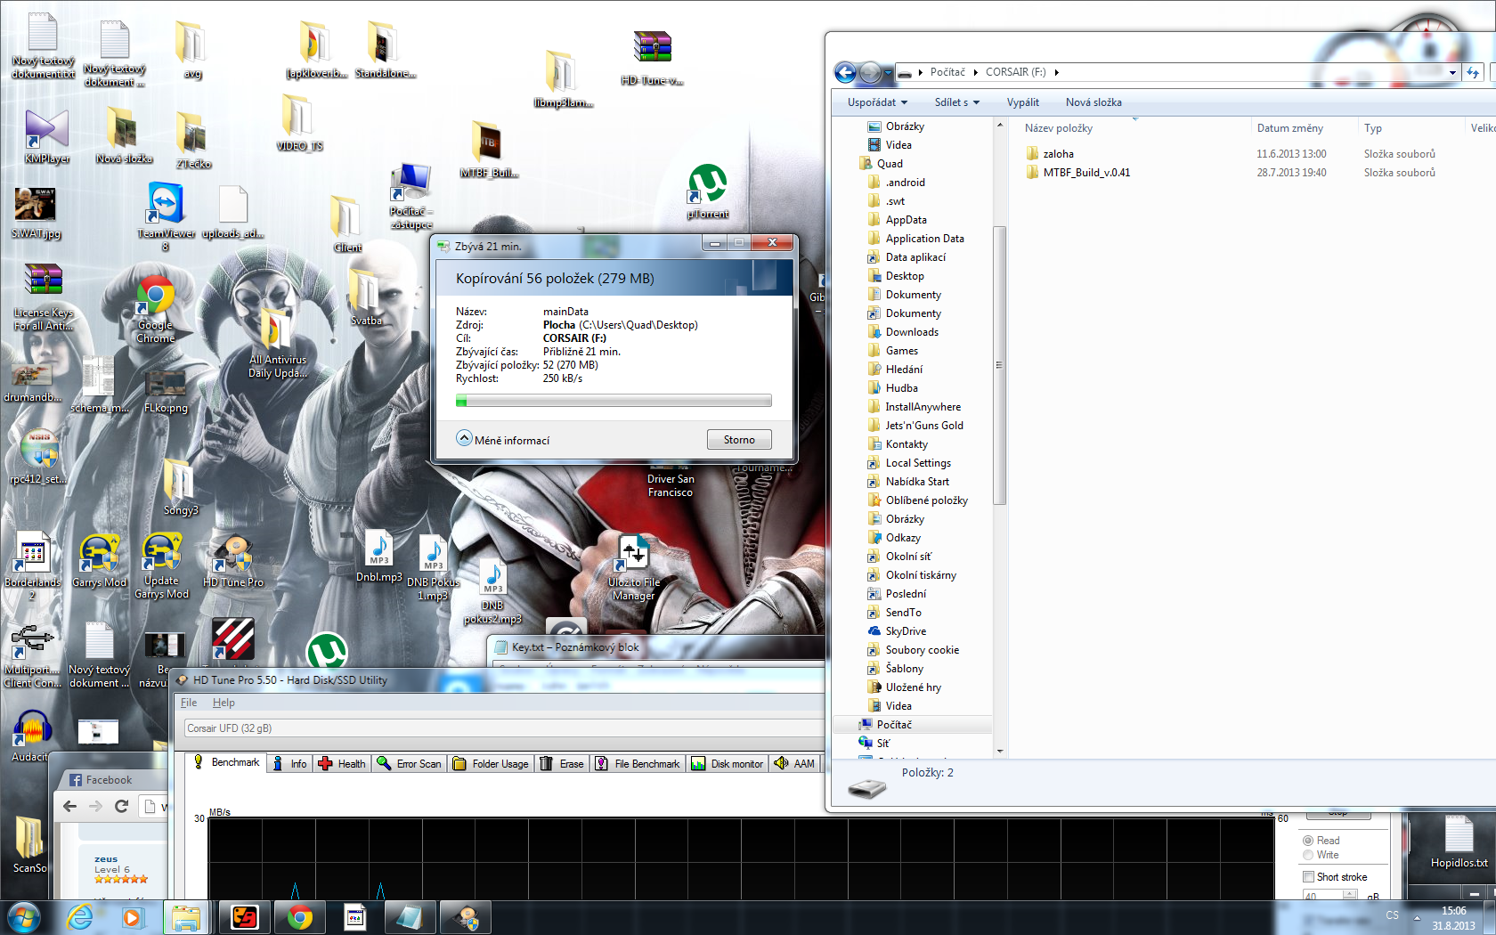Open the Dnbl.mp3 file on desktop
Screen dimensions: 1496x935
(379, 557)
